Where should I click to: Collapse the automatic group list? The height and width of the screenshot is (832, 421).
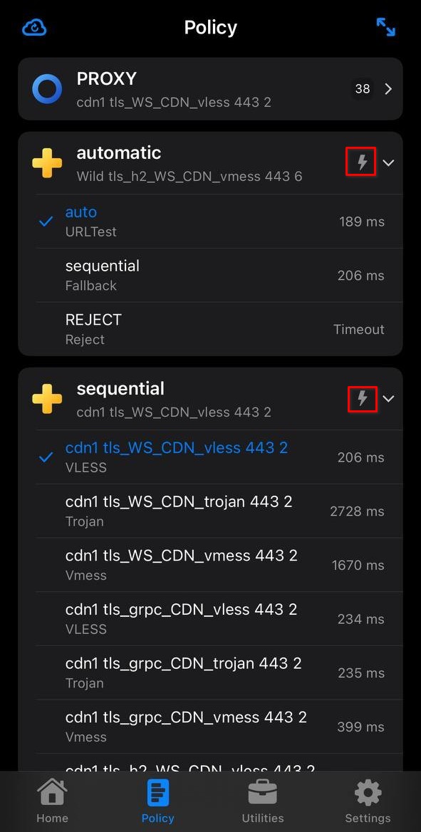tap(388, 162)
